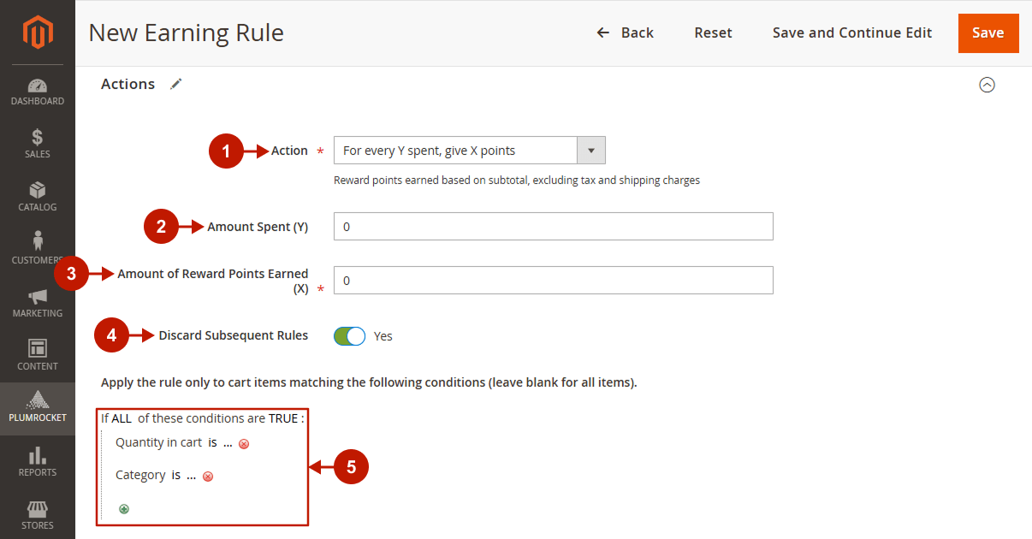
Task: Change the 'is' operator for Quantity in cart
Action: click(212, 442)
